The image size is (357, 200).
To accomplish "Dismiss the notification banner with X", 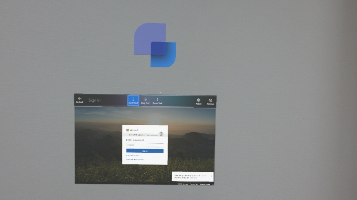I will coord(212,176).
